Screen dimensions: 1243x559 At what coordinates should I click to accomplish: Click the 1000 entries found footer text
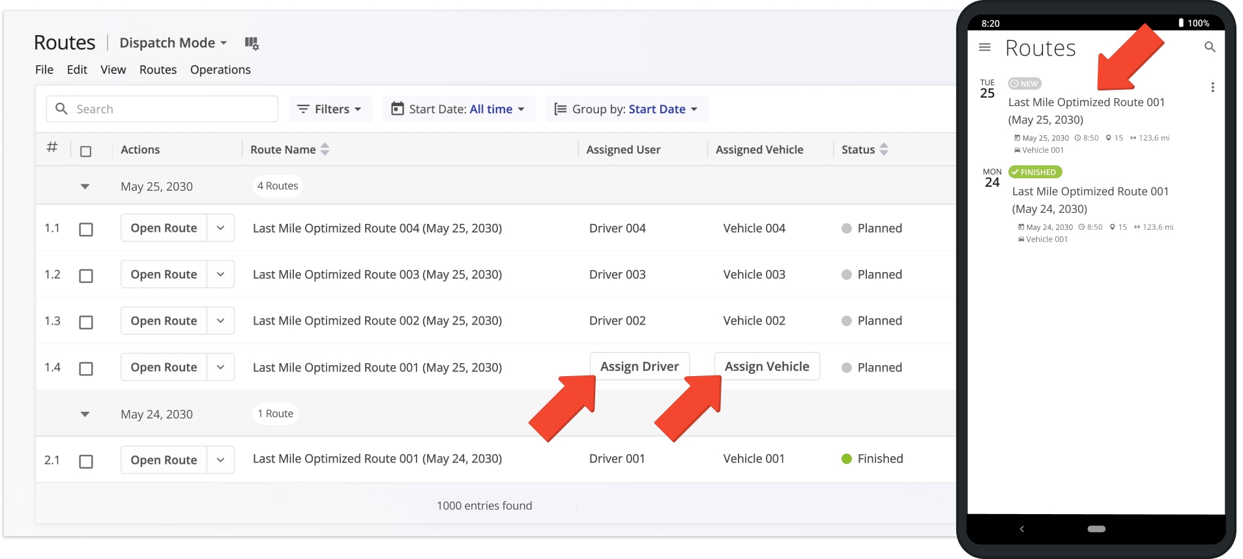(484, 506)
